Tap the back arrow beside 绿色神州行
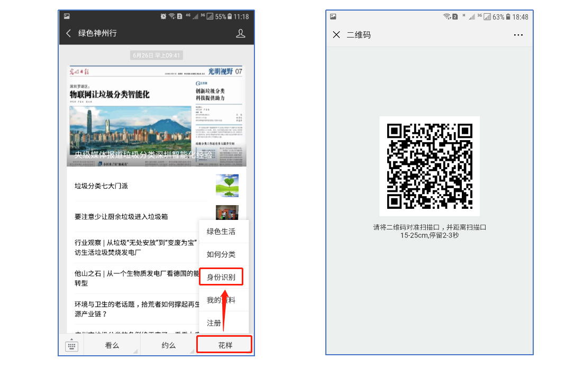Image resolution: width=584 pixels, height=369 pixels. click(69, 33)
